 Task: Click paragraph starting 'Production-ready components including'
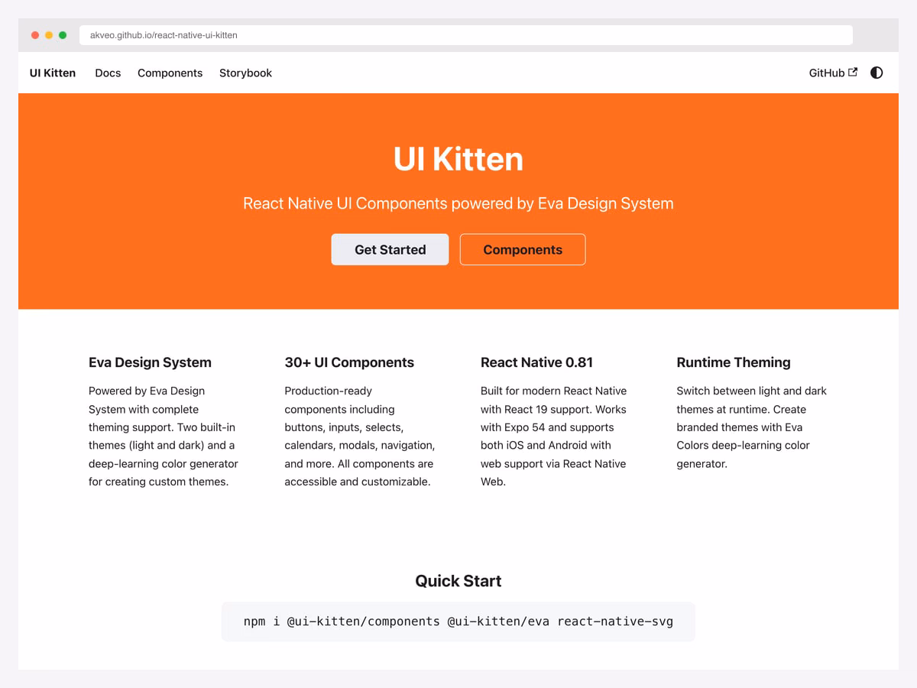[360, 436]
